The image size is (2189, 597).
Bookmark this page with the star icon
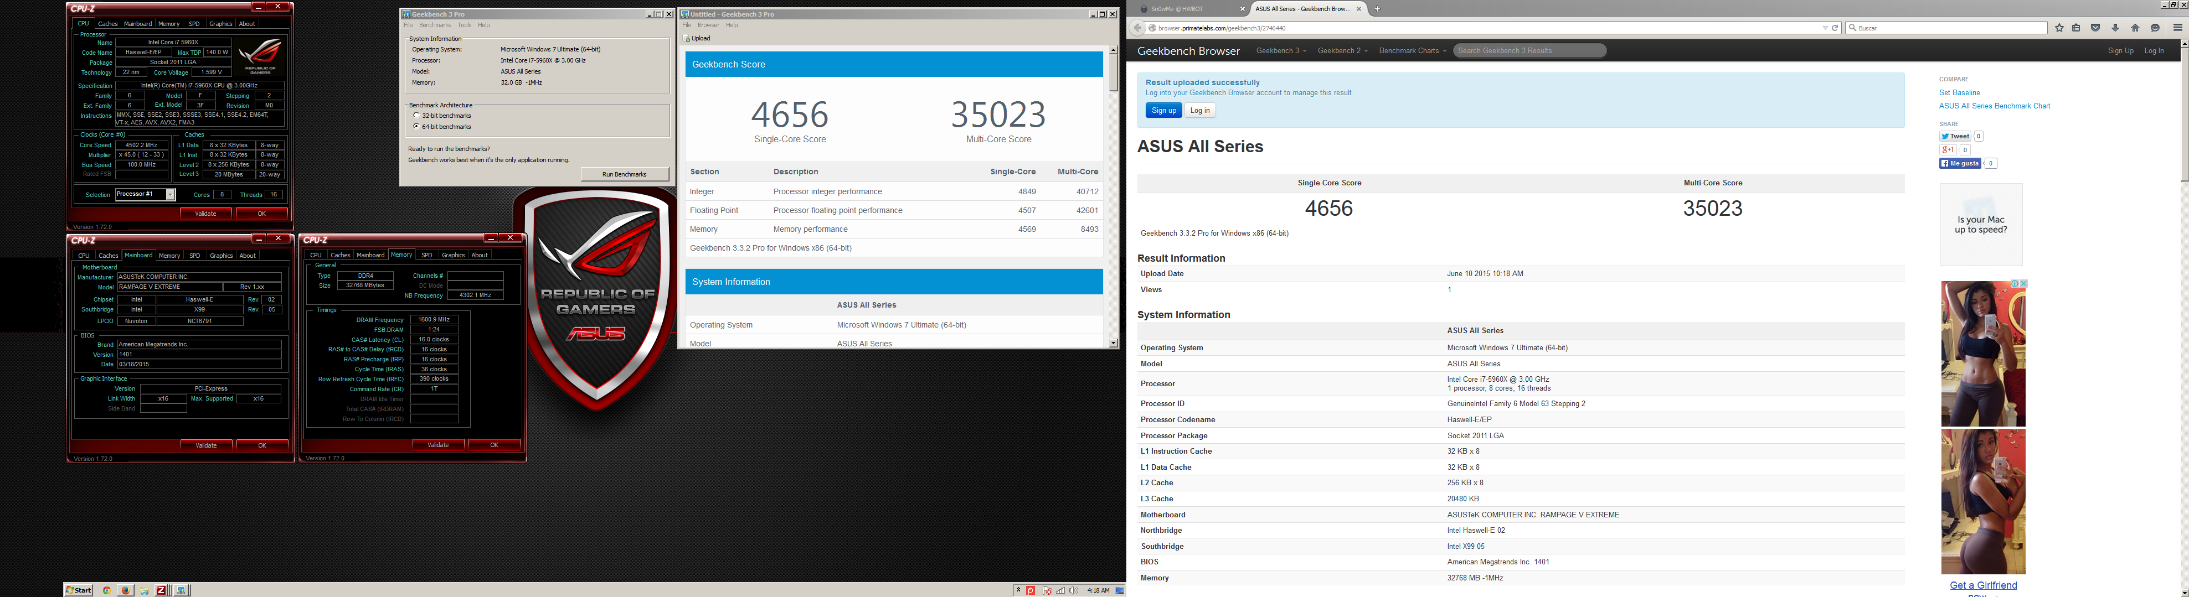pos(2059,28)
